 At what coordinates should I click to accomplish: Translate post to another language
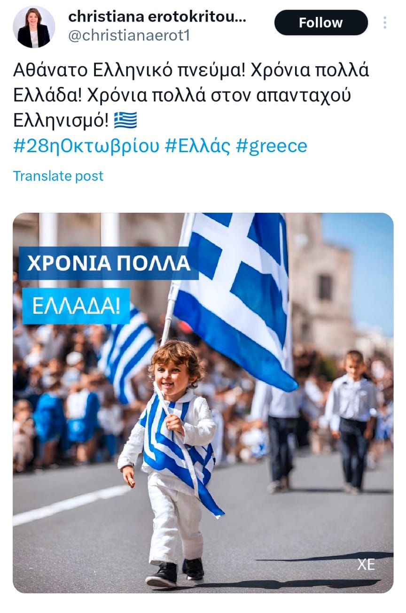58,176
